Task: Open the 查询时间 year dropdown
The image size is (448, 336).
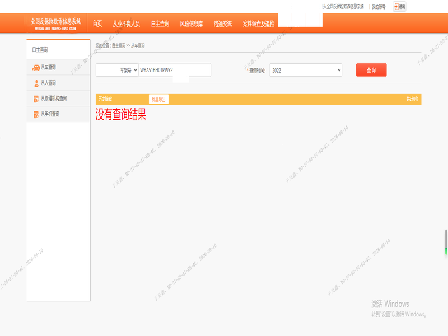Action: pos(305,70)
